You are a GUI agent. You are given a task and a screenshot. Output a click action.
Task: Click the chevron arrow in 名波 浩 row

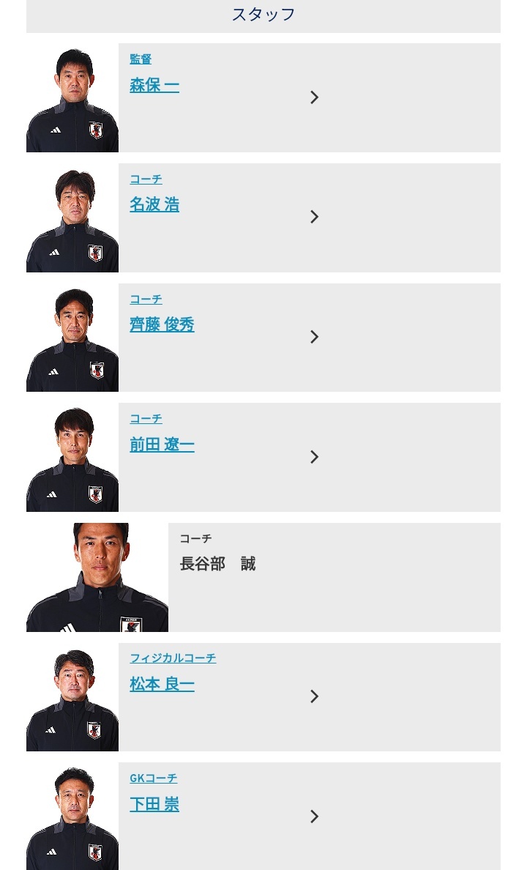315,217
